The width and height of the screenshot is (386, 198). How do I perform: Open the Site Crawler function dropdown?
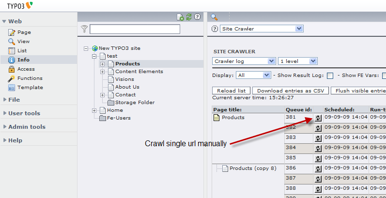262,29
